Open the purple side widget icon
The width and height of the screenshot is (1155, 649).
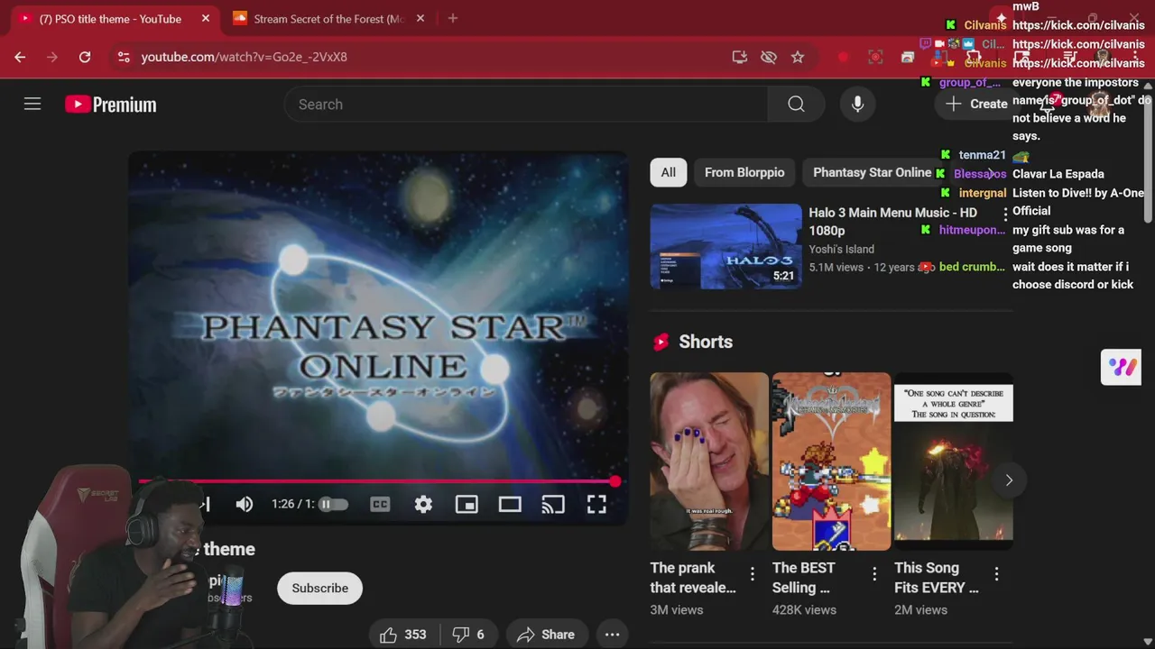click(x=1122, y=367)
